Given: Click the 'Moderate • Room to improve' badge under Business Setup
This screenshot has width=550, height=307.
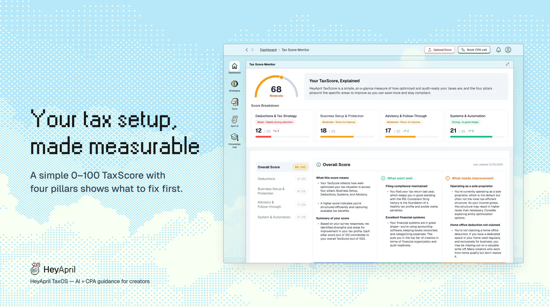Looking at the screenshot, I should click(x=339, y=122).
